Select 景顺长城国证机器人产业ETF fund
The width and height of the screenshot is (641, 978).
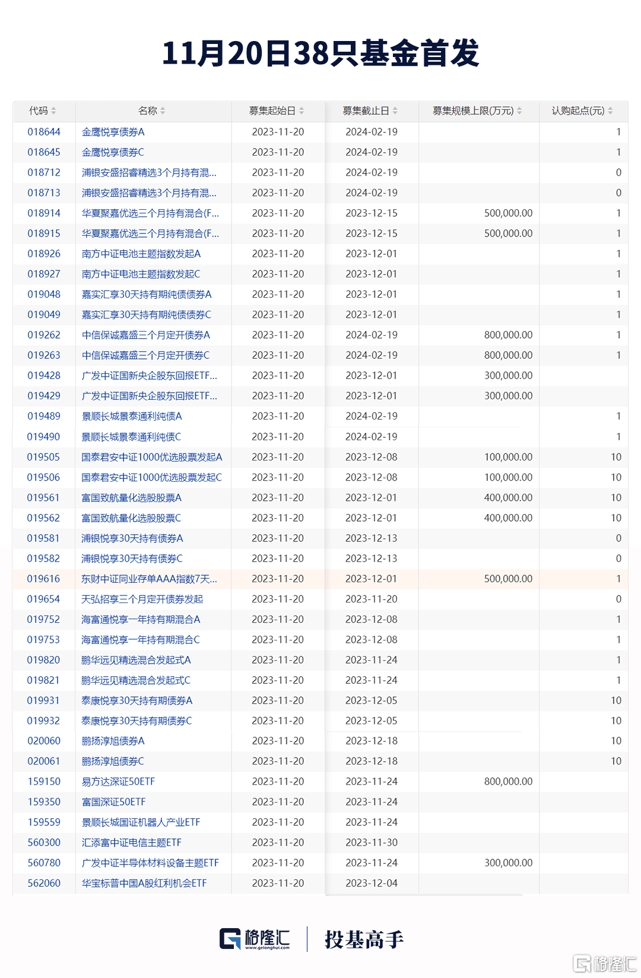pyautogui.click(x=141, y=822)
